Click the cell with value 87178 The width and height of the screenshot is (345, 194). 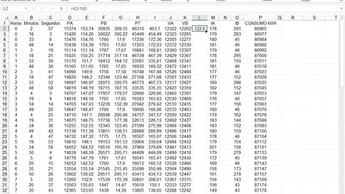click(260, 190)
